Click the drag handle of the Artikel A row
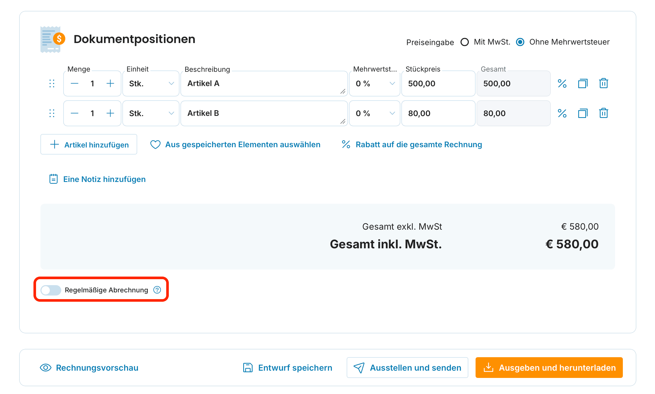655x394 pixels. [x=52, y=84]
